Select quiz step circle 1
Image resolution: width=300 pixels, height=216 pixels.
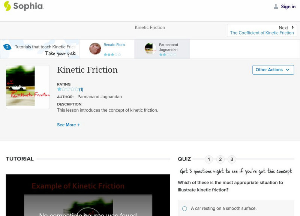point(208,159)
